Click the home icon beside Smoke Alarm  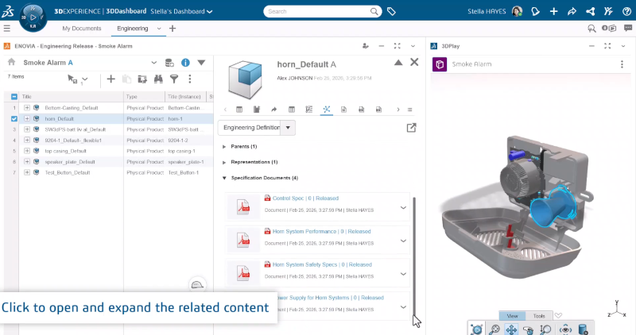point(11,62)
